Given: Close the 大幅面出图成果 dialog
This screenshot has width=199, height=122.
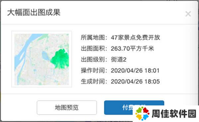Looking at the screenshot, I should pyautogui.click(x=188, y=14).
